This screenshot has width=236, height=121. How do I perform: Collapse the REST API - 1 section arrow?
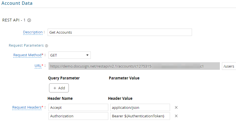29,20
